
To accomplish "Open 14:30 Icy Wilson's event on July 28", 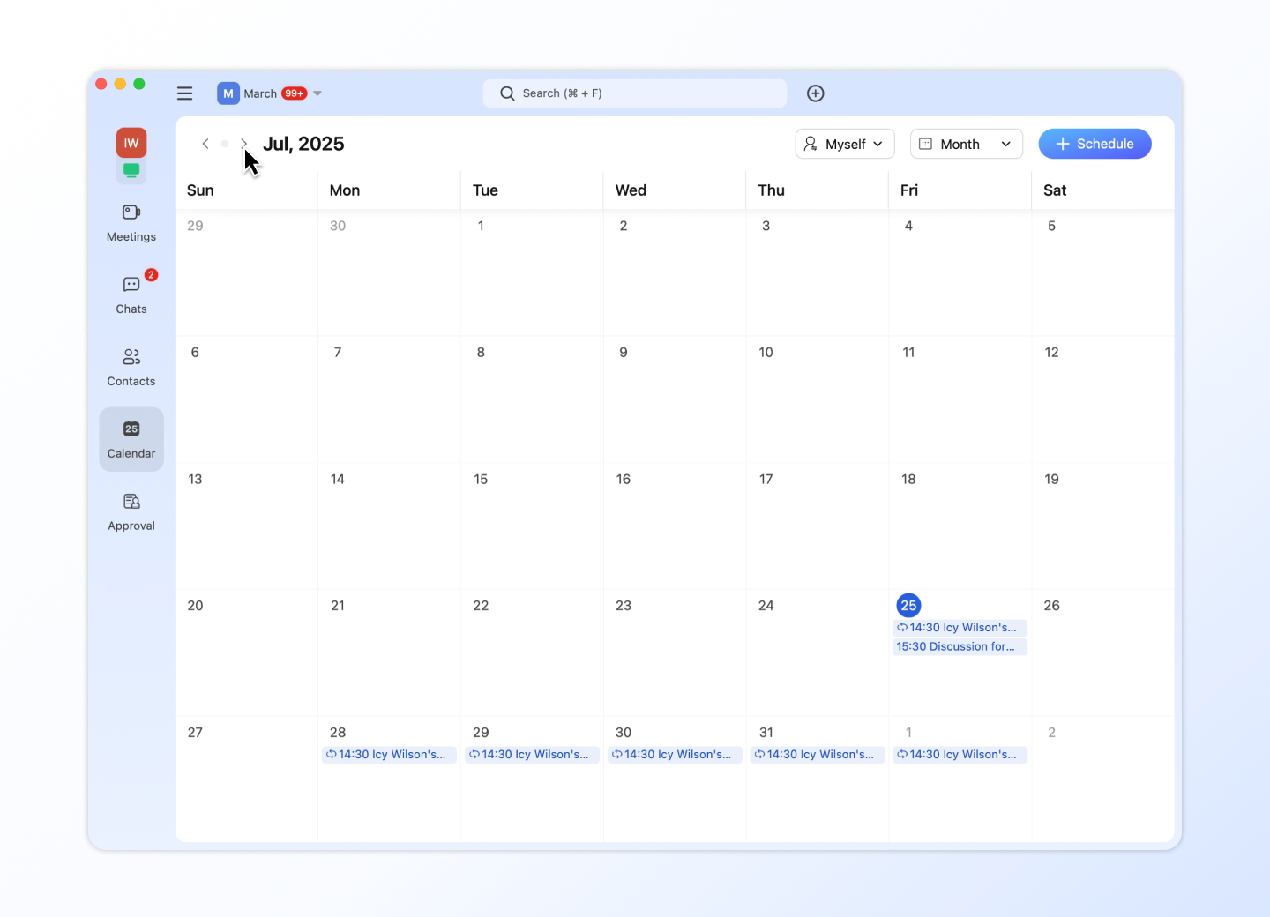I will pyautogui.click(x=389, y=755).
